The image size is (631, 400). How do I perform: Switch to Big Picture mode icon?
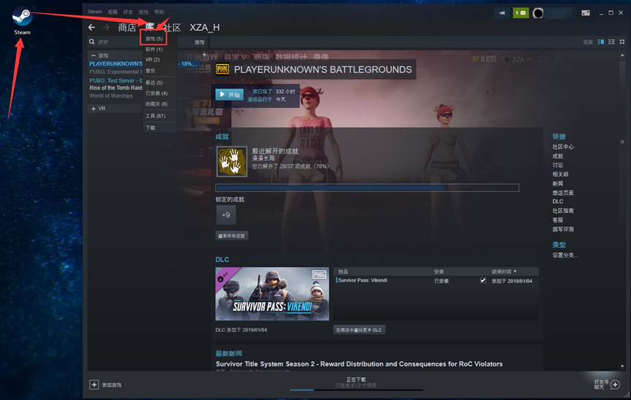(586, 13)
